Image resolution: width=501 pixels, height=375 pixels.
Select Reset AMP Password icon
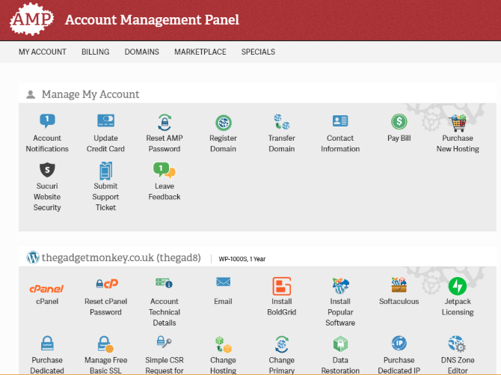click(164, 121)
